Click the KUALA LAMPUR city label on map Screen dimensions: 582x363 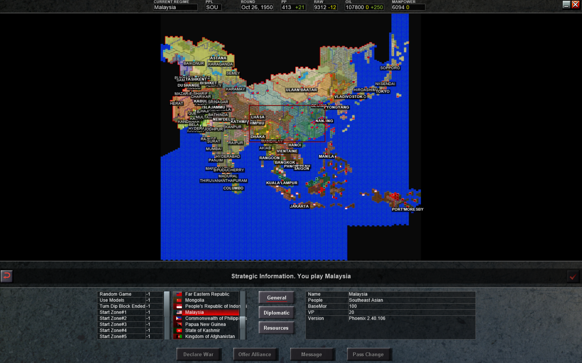pos(282,183)
